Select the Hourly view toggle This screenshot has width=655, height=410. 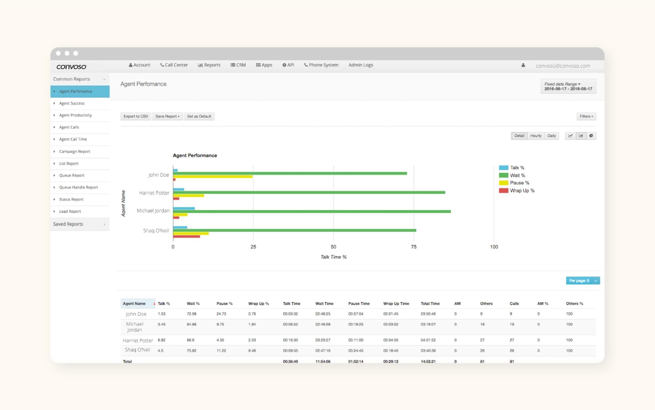[x=536, y=136]
